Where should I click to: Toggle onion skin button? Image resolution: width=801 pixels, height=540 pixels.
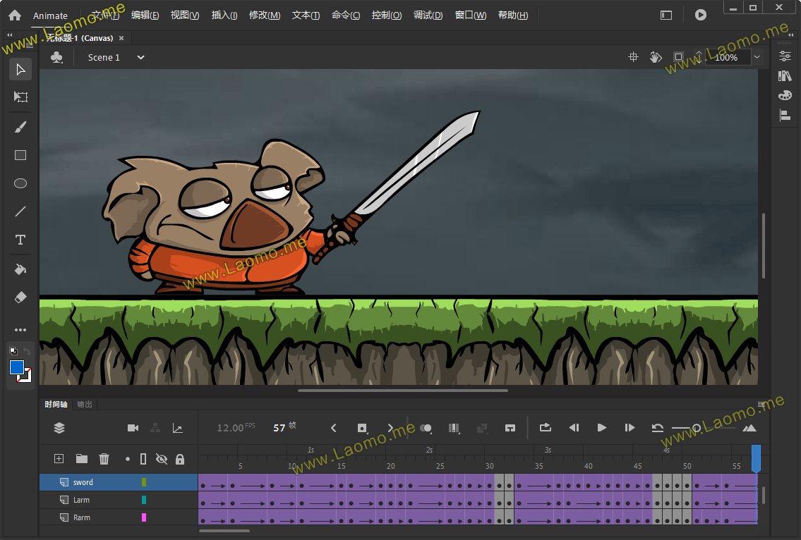[x=426, y=428]
